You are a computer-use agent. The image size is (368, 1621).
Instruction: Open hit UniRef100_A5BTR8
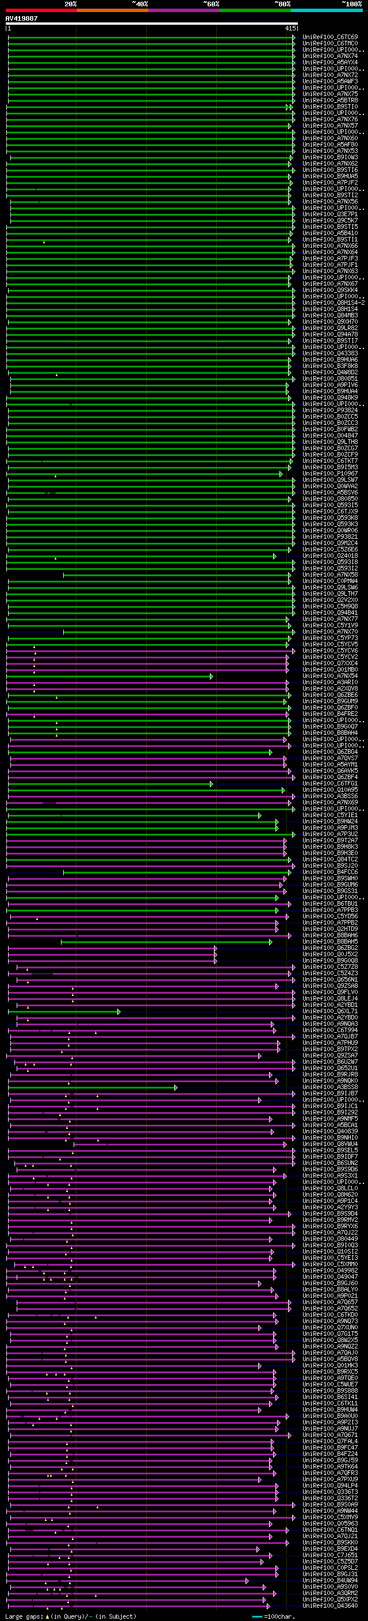[330, 101]
